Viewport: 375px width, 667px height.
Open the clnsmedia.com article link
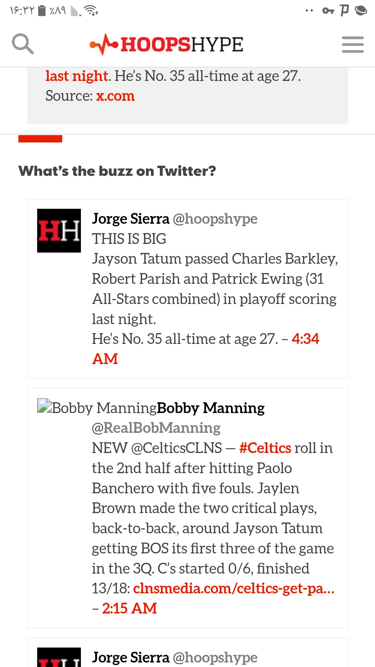click(234, 588)
